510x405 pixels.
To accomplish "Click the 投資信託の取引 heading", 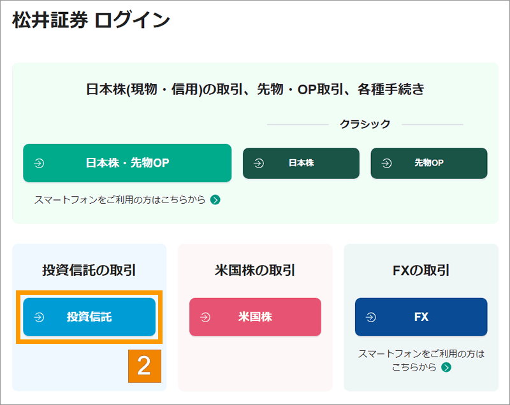I will [89, 270].
